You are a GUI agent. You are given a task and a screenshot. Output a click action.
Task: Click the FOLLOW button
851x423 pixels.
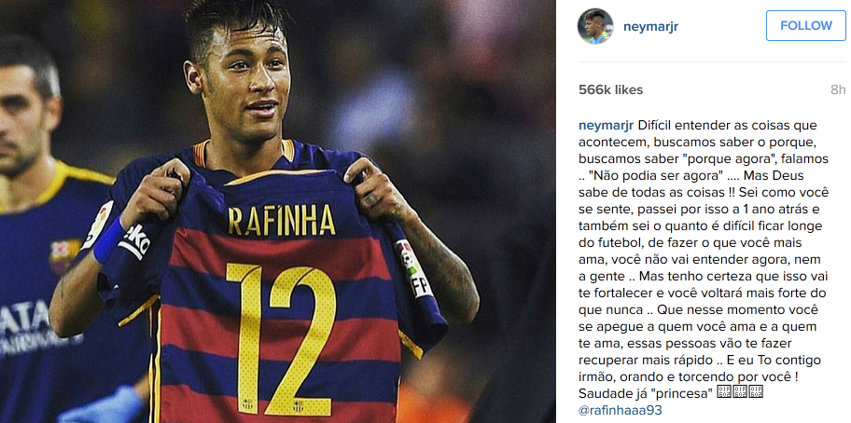tap(806, 25)
